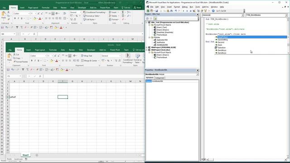Viewport: 290px width, 163px height.
Task: Click View Code icon in Project panel
Action: (147, 19)
